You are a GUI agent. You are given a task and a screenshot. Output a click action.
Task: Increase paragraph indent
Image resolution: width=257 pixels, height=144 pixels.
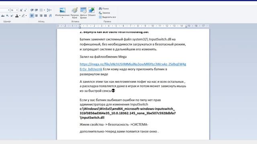[x=37, y=10]
